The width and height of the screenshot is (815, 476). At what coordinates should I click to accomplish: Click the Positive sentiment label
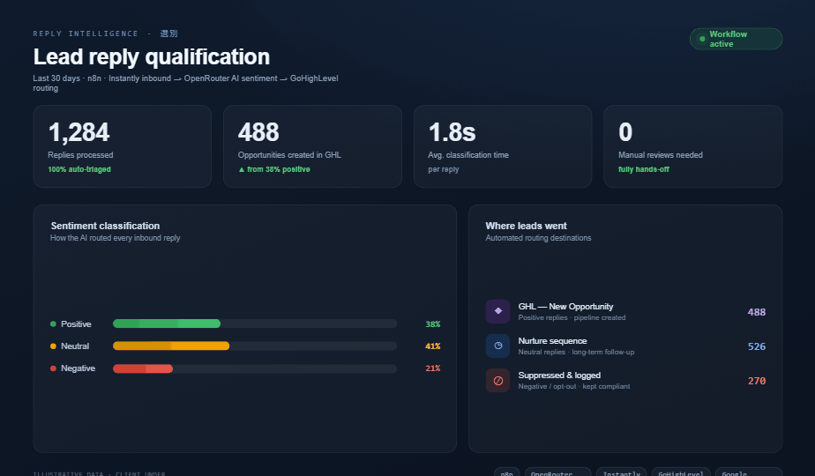coord(76,324)
